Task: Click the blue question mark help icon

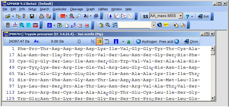Action: 187,16
